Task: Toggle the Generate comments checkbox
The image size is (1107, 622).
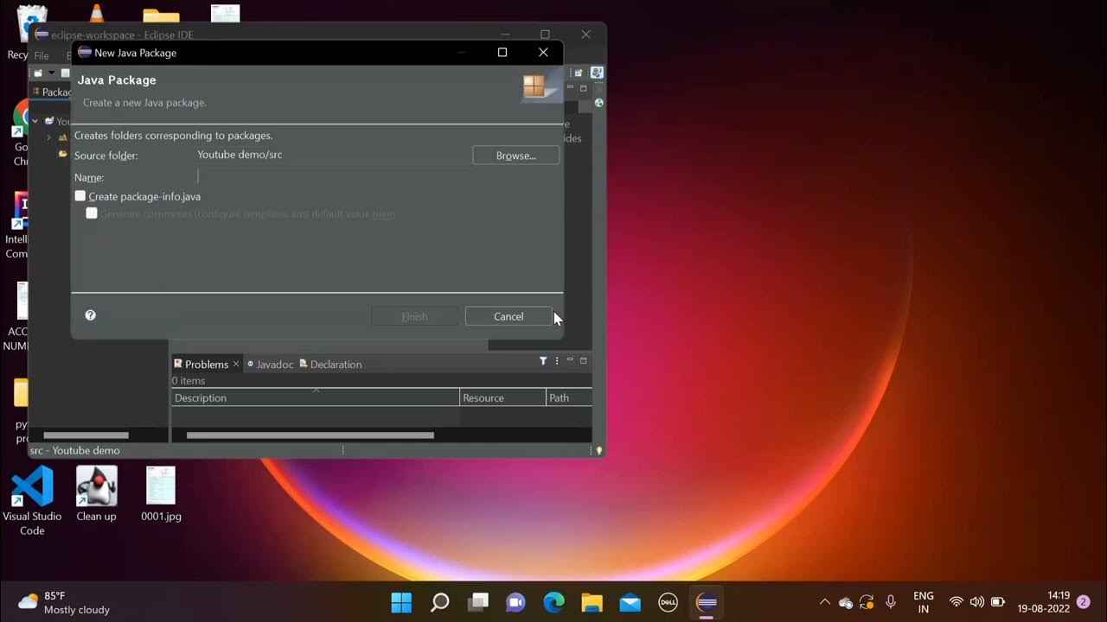Action: coord(92,213)
